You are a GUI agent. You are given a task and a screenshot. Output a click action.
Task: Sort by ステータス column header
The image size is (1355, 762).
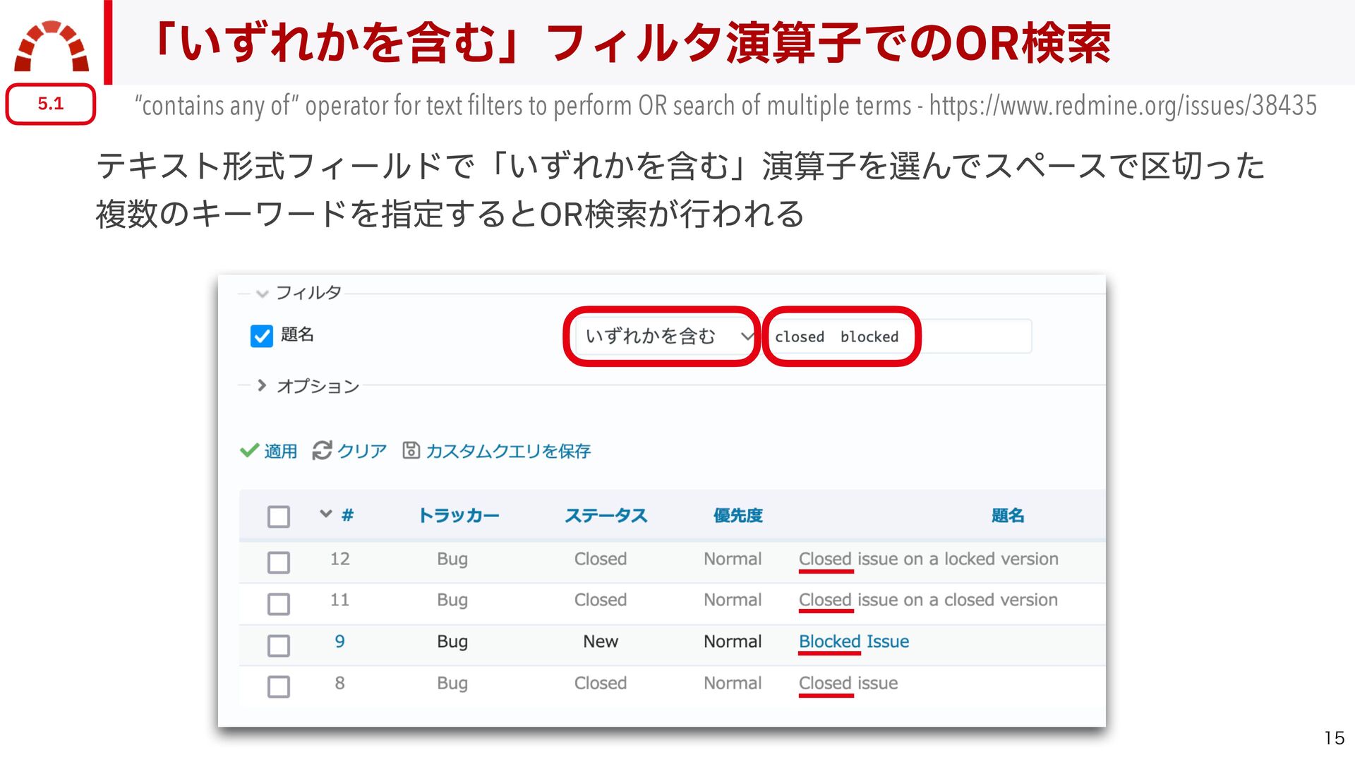click(606, 516)
